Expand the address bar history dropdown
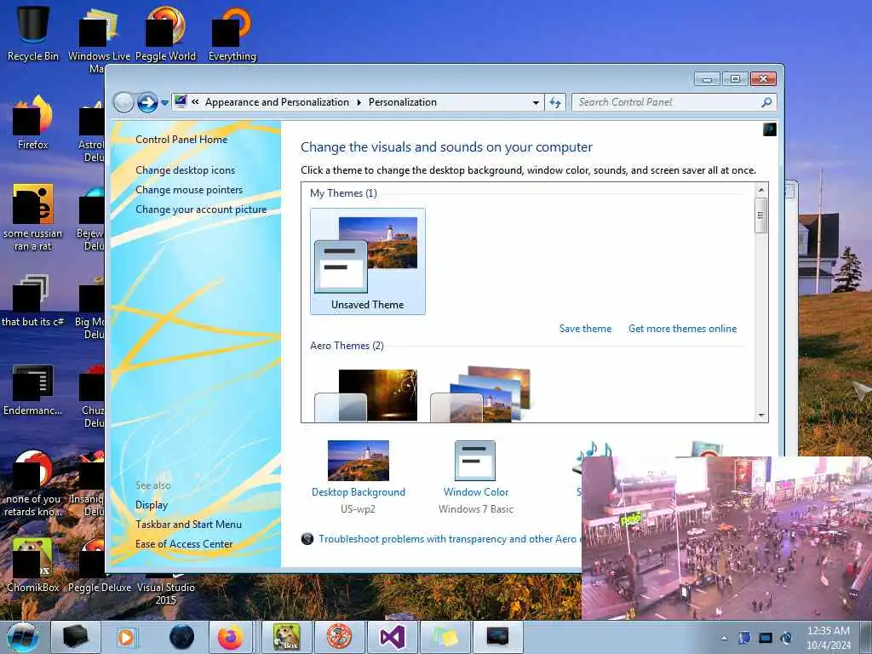Image resolution: width=872 pixels, height=654 pixels. click(536, 102)
